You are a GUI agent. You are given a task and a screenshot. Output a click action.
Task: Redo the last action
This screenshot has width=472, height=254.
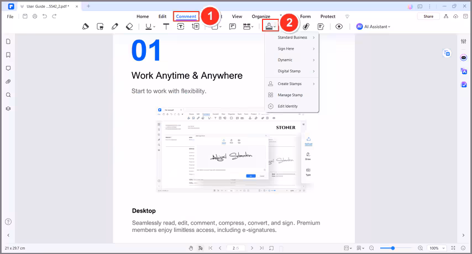tap(54, 16)
